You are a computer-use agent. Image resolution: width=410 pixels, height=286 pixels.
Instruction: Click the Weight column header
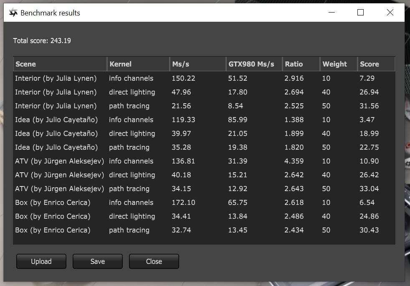point(338,64)
